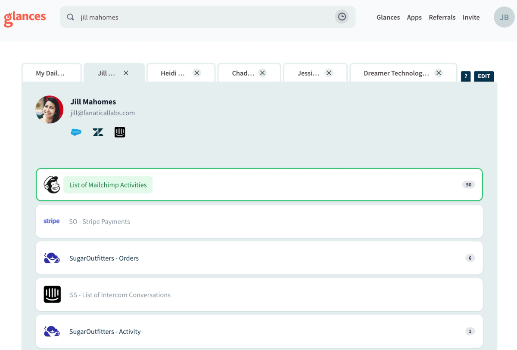The image size is (517, 350).
Task: Click the SugarOutfitters Activity cloud icon
Action: pos(52,331)
